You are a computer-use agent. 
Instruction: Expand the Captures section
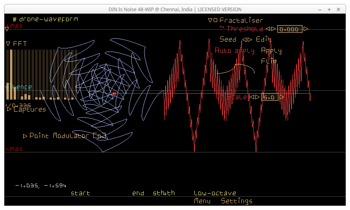pyautogui.click(x=9, y=109)
